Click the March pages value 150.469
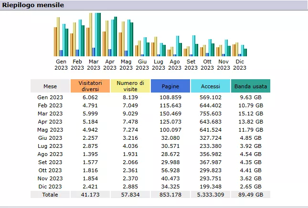 [x=170, y=114]
